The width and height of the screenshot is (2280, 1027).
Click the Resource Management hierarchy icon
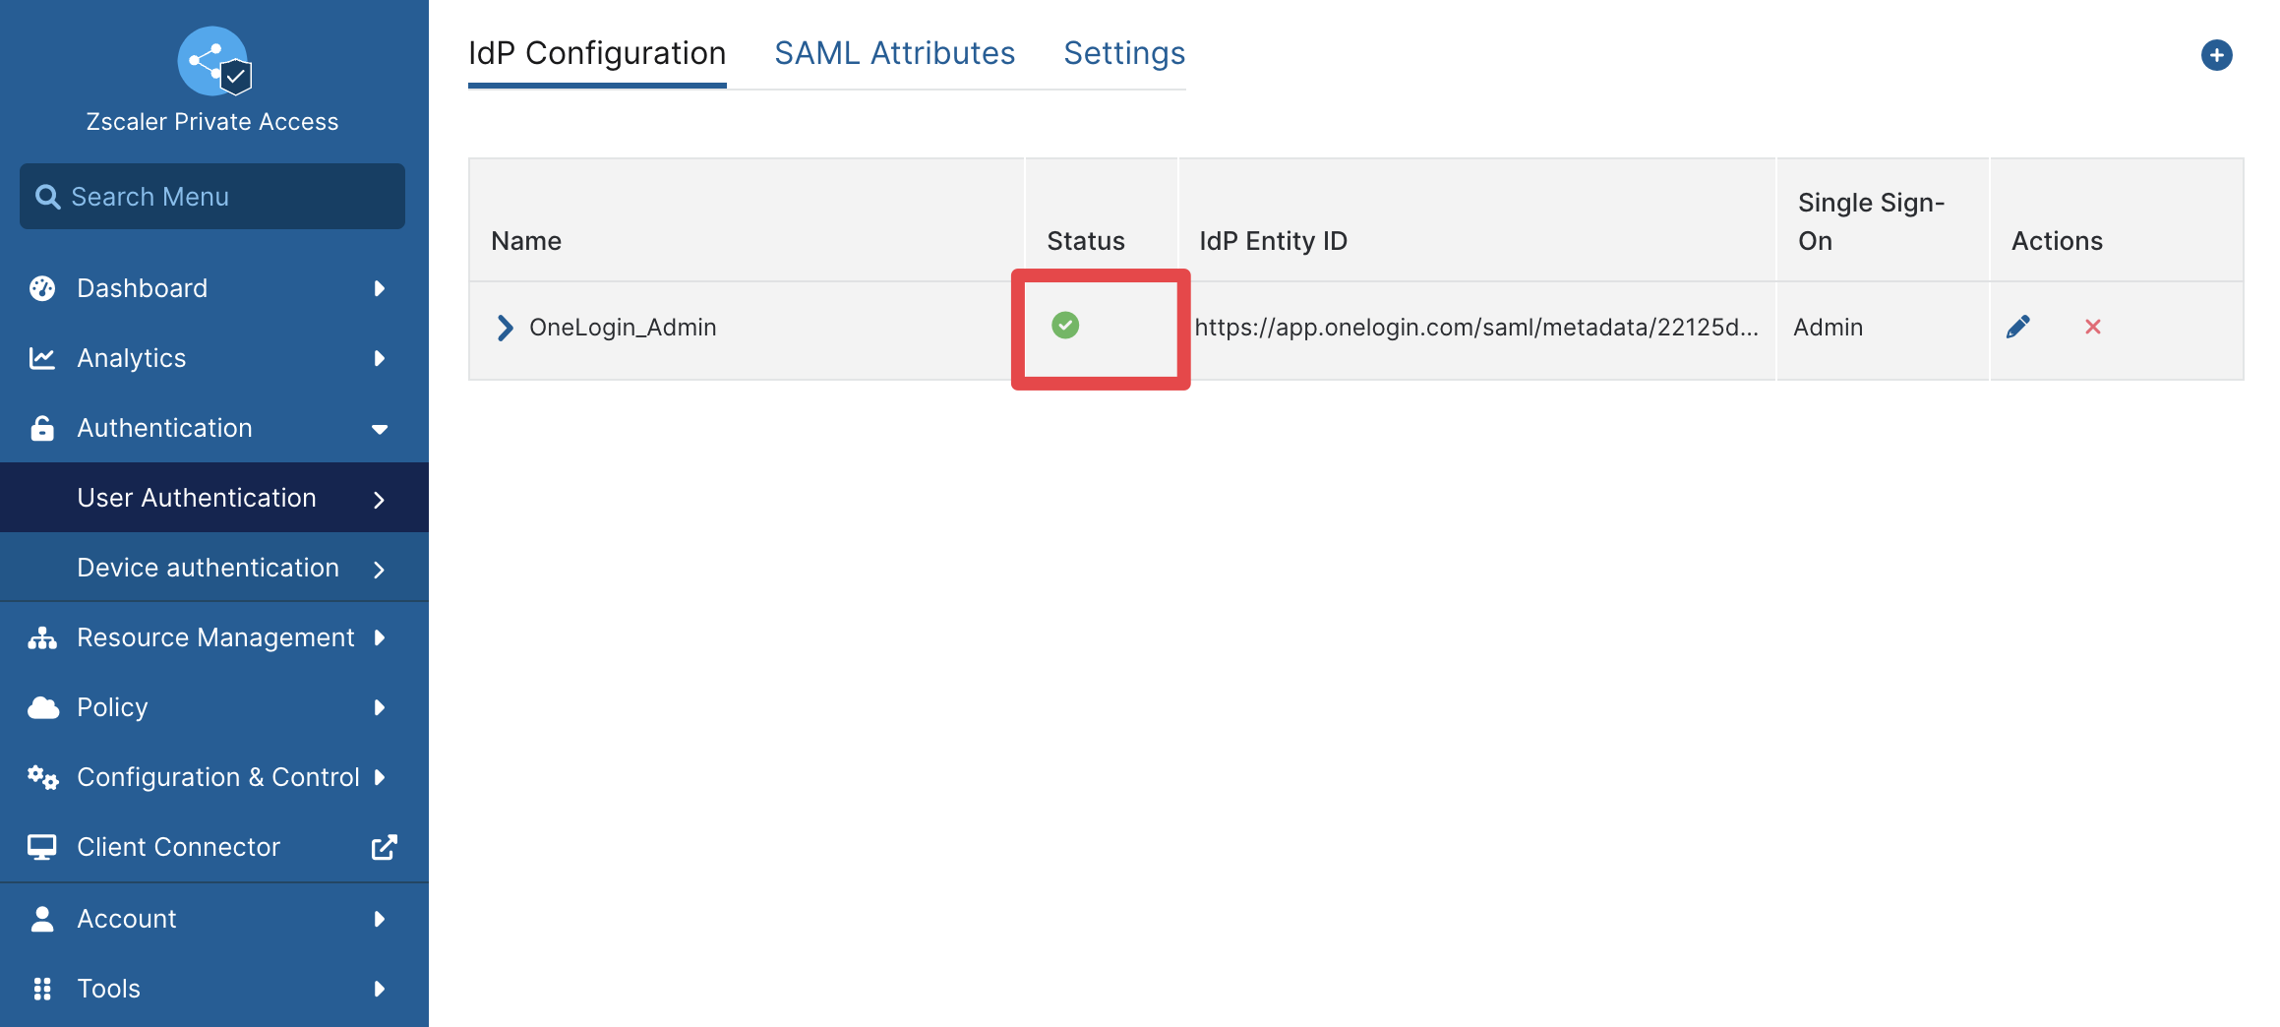[42, 637]
